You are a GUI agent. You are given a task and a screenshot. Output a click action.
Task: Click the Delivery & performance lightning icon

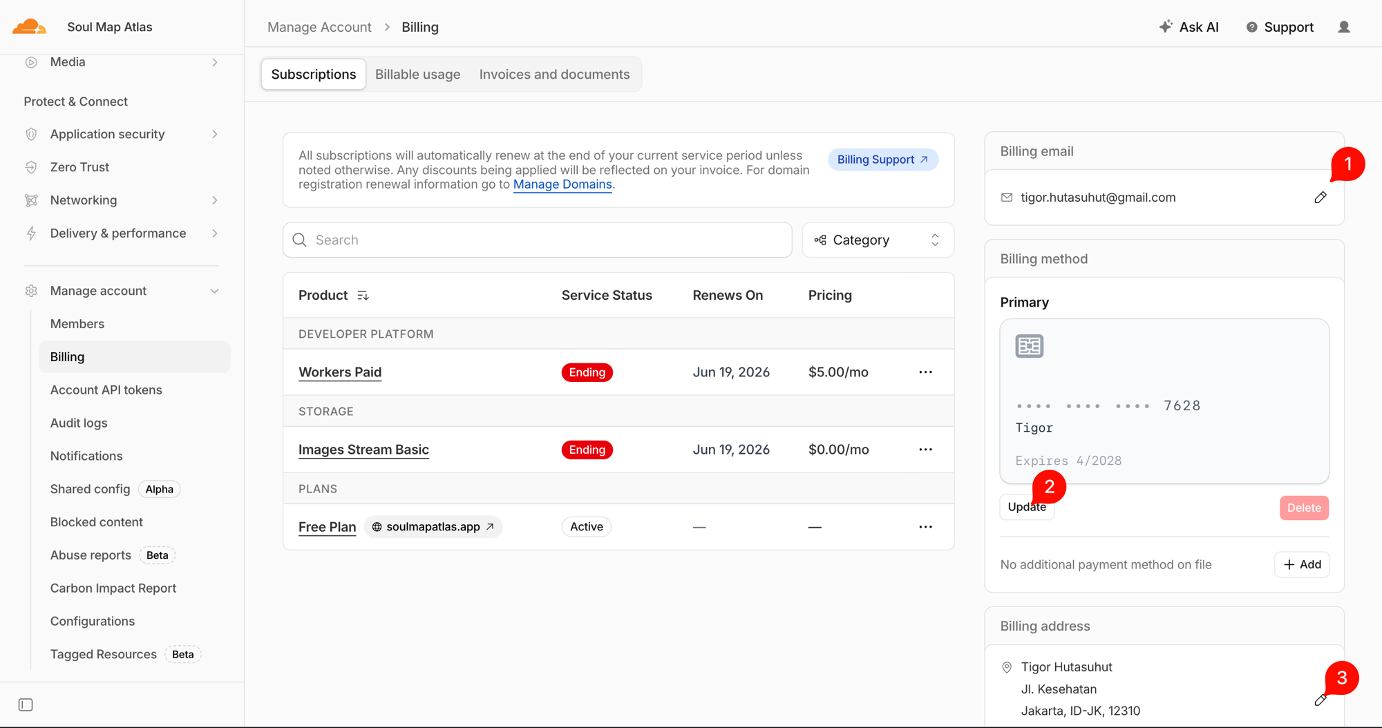click(x=31, y=233)
